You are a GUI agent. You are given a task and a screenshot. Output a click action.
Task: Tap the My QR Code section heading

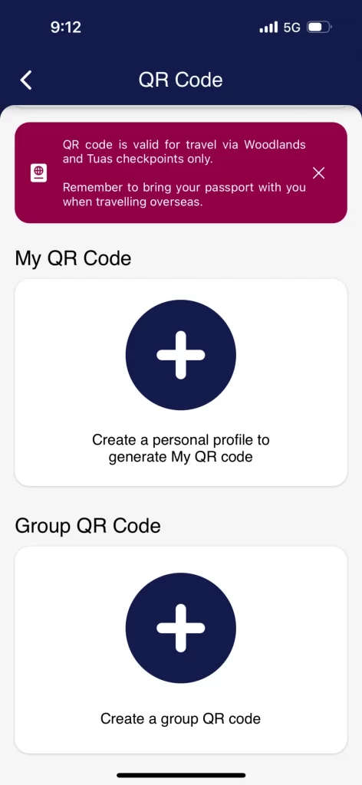[73, 259]
